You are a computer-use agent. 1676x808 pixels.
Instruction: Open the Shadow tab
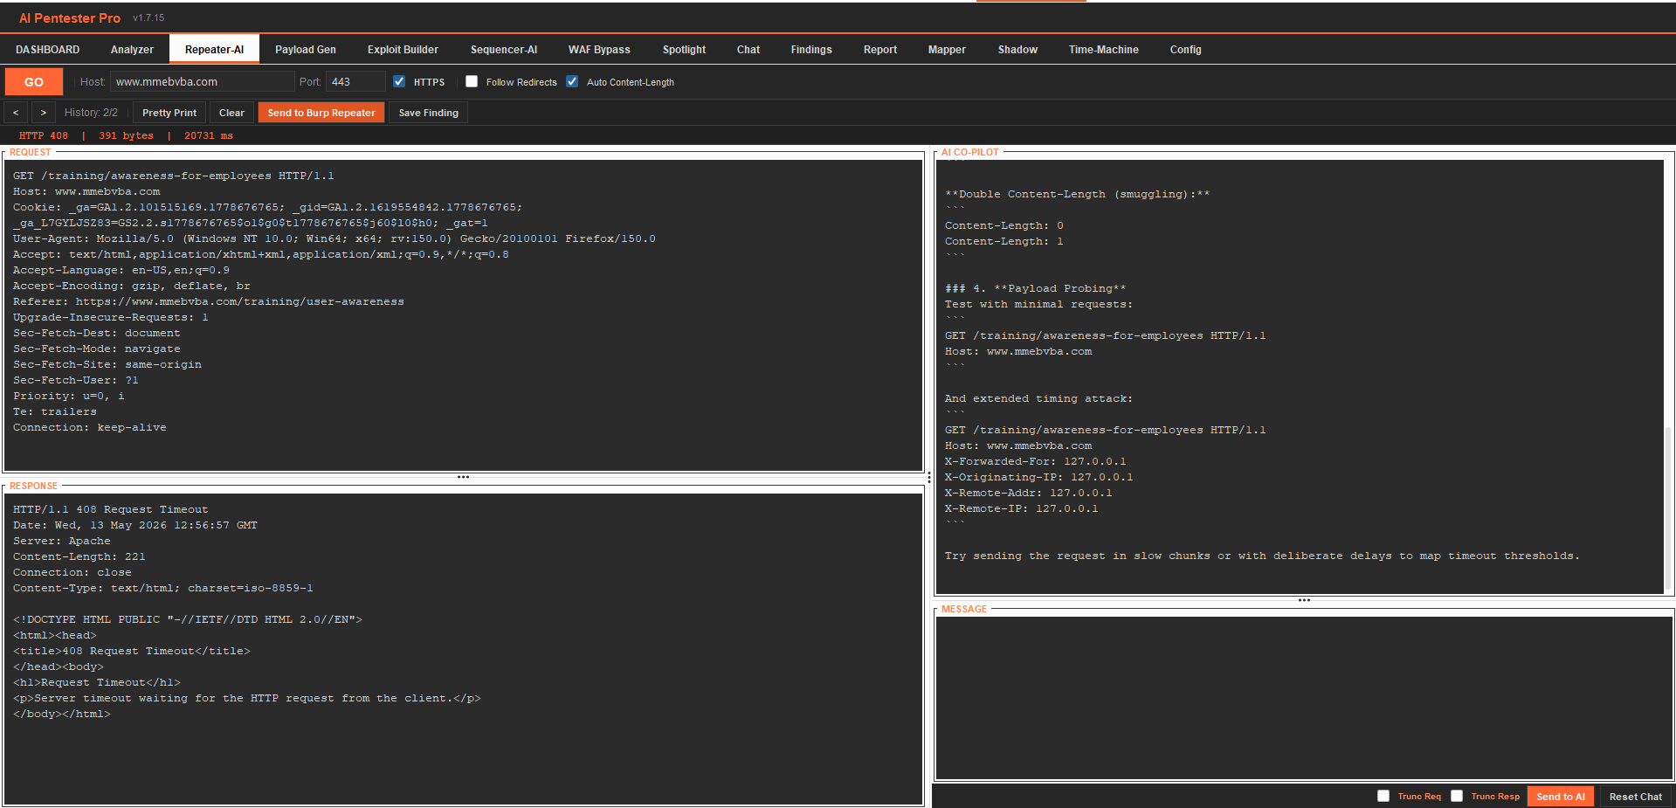(1017, 50)
